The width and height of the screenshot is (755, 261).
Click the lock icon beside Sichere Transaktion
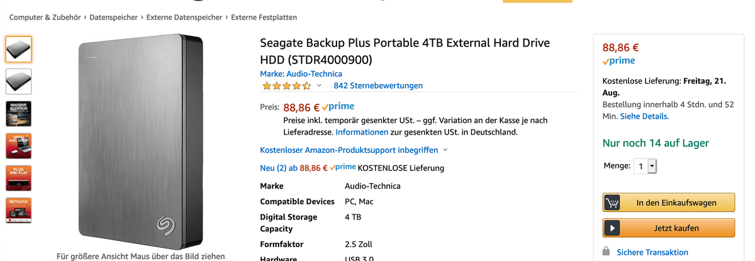coord(607,252)
